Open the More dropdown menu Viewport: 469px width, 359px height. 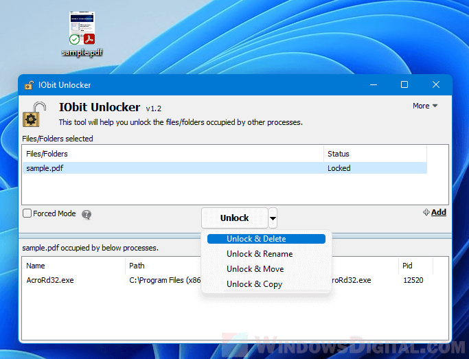(425, 106)
